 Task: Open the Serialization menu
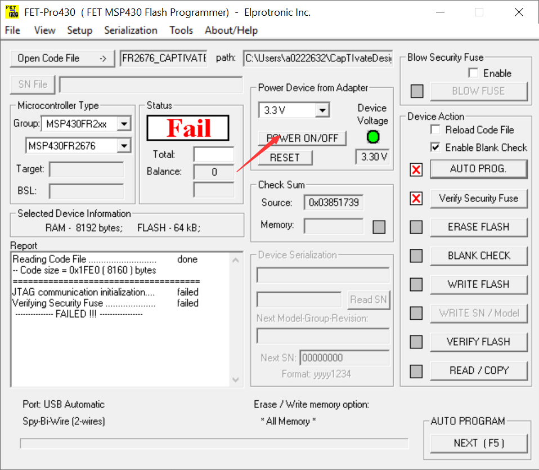131,30
